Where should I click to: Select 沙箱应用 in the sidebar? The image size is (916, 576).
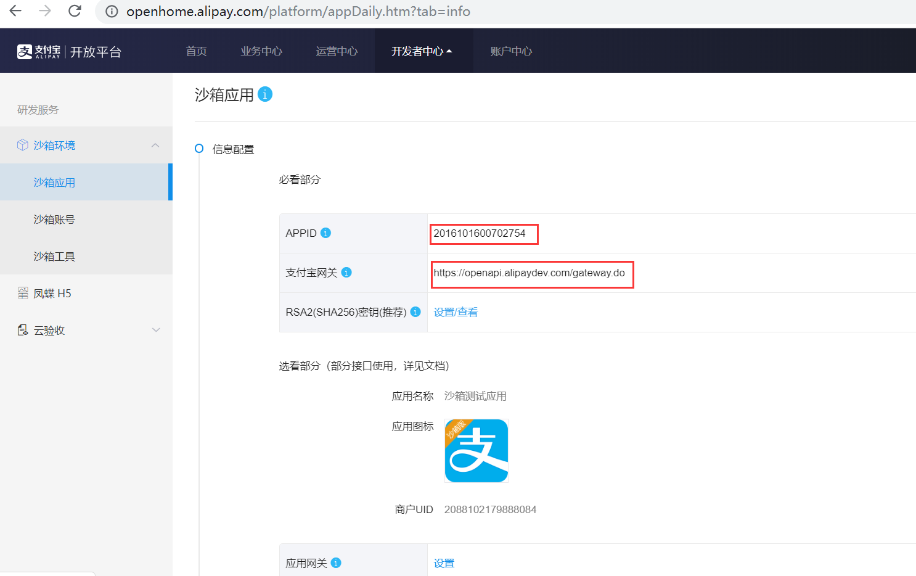pos(86,182)
